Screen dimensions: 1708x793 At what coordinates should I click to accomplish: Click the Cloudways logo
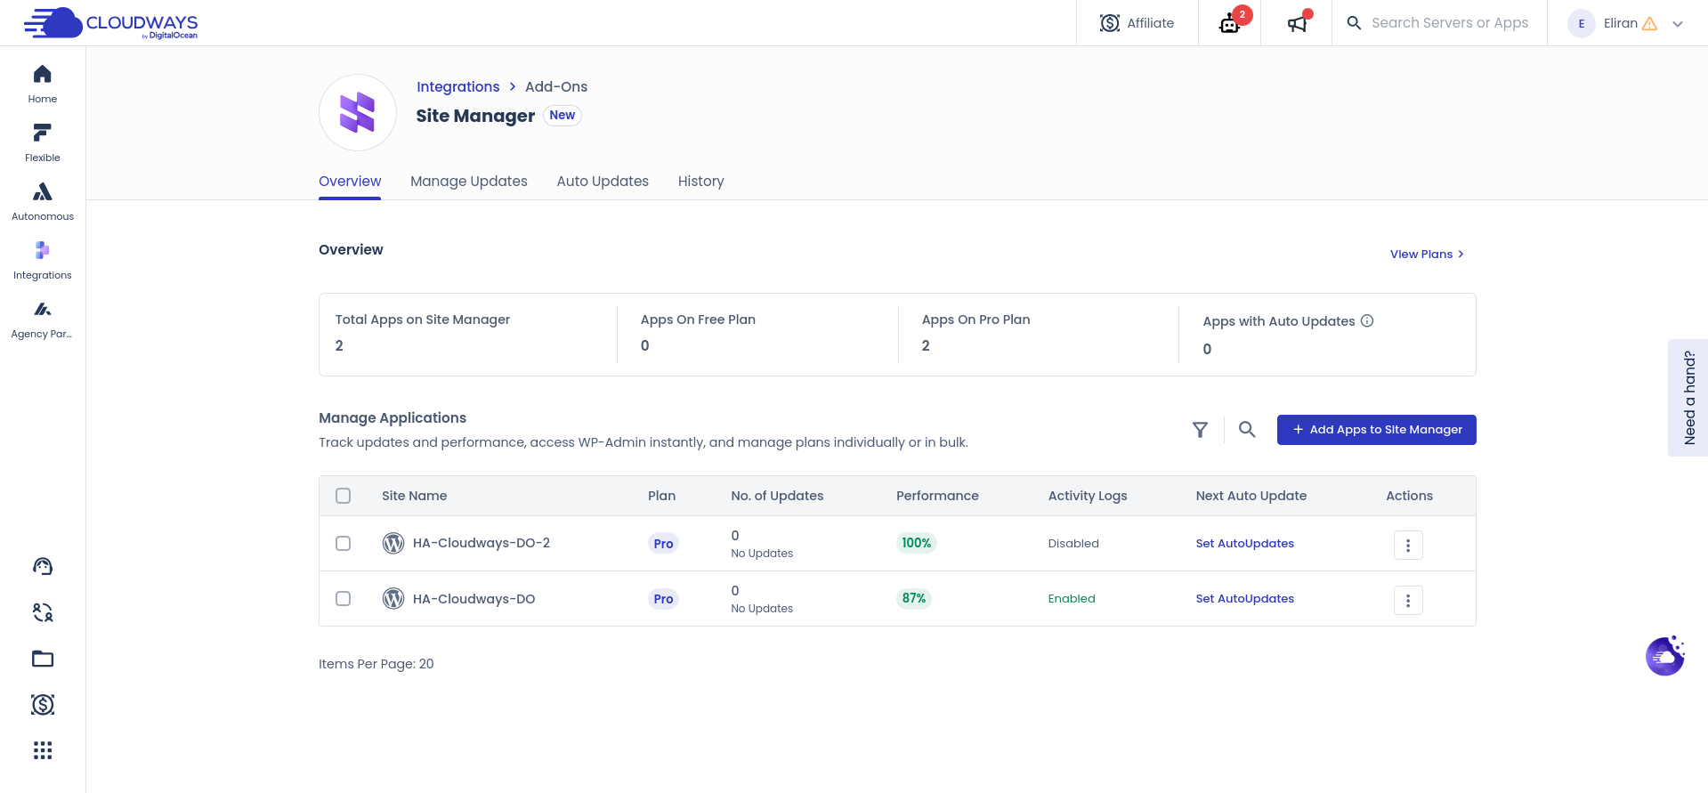[x=111, y=23]
